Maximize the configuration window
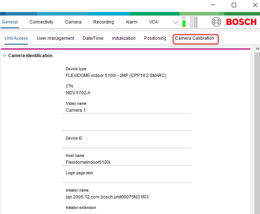 click(x=234, y=5)
